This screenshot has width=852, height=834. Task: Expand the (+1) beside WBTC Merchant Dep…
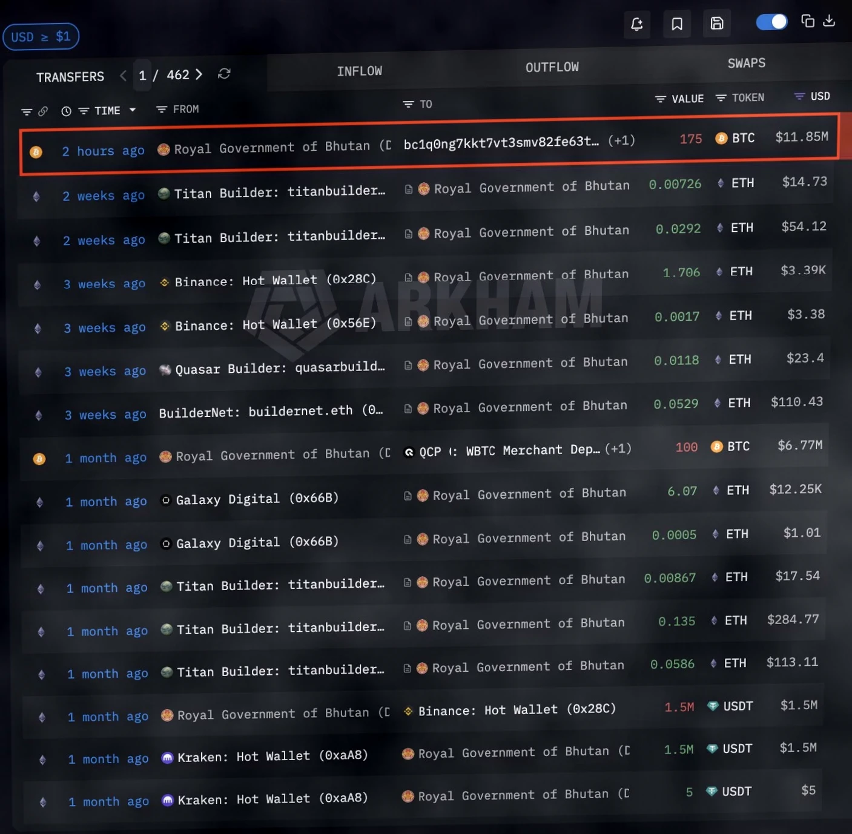click(618, 448)
